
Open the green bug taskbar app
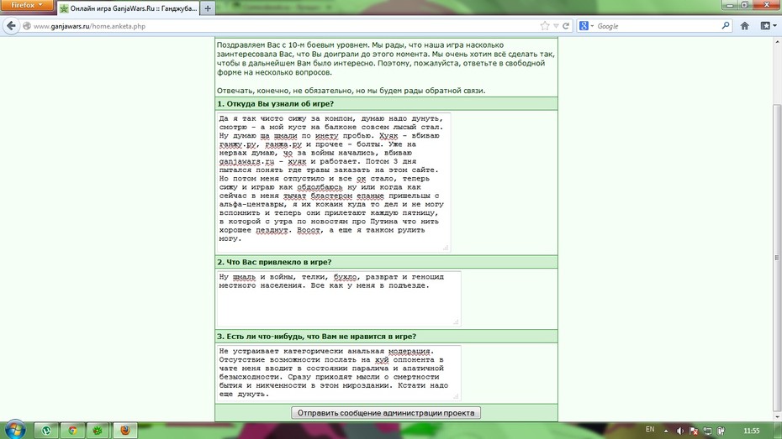(98, 431)
